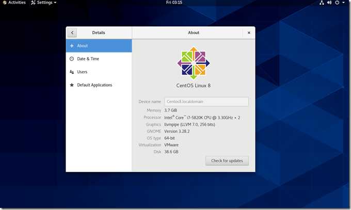Image resolution: width=351 pixels, height=210 pixels.
Task: Click the plus icon beside About
Action: 72,46
